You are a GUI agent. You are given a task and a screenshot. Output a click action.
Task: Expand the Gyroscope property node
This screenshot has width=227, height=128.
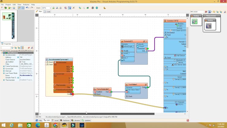point(4,69)
